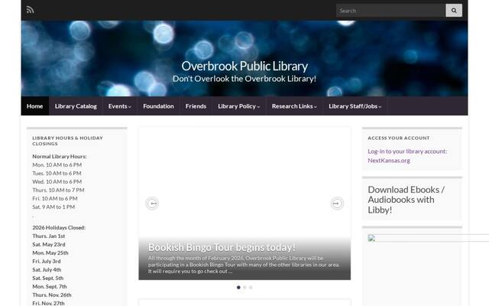Click the 2026 Holidays Closed heading

(x=59, y=228)
